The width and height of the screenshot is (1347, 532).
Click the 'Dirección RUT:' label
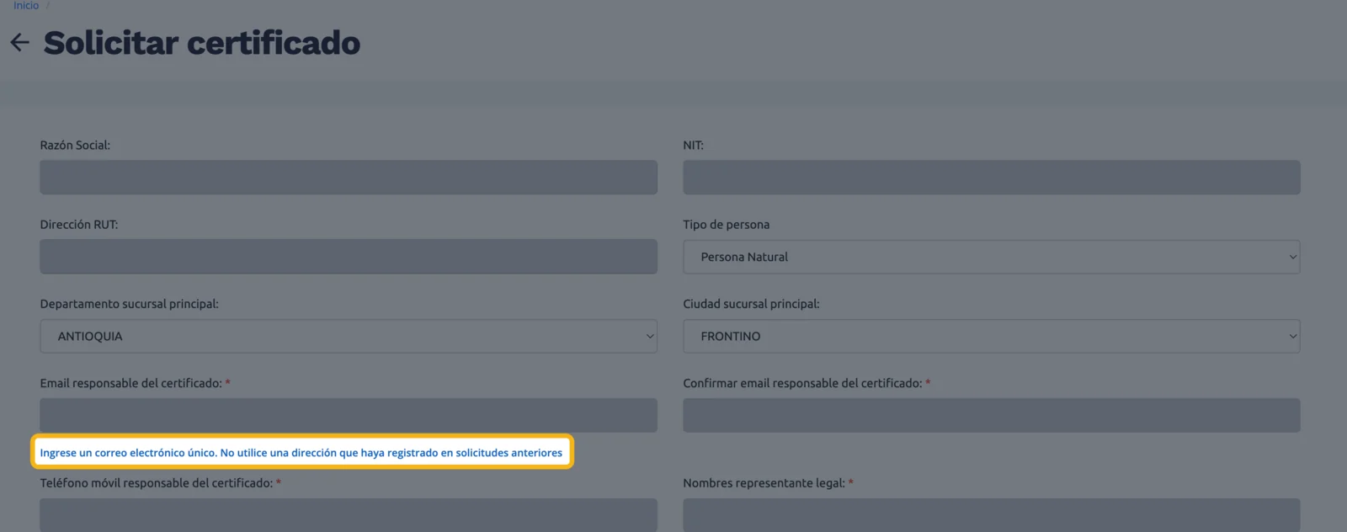point(79,224)
